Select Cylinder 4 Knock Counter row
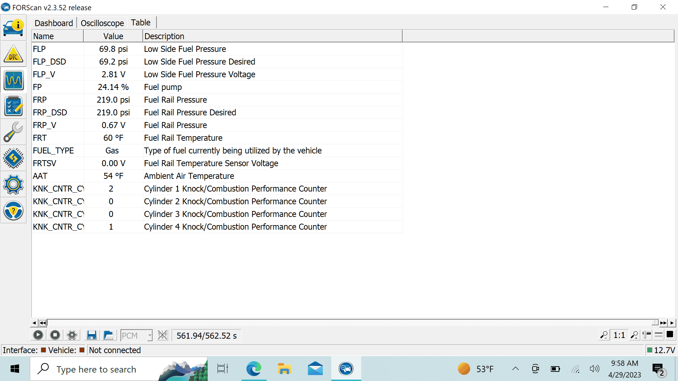This screenshot has width=678, height=381. (217, 227)
